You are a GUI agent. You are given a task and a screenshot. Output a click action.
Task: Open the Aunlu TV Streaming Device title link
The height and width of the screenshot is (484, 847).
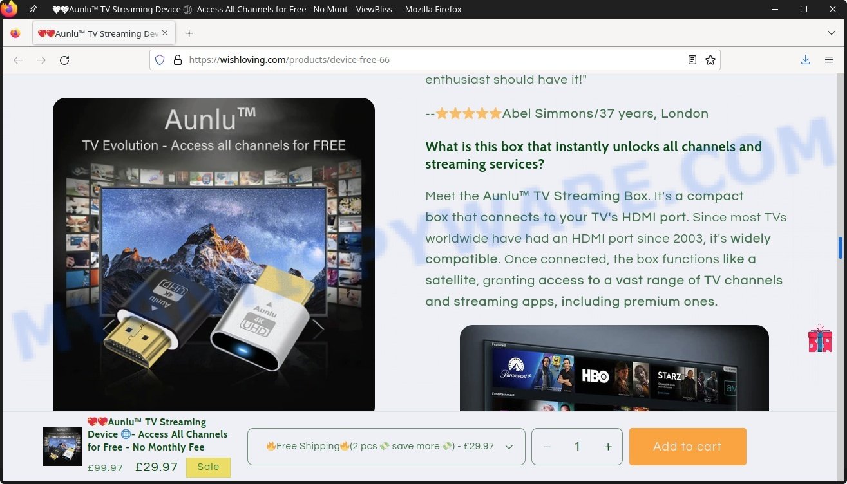click(x=158, y=434)
